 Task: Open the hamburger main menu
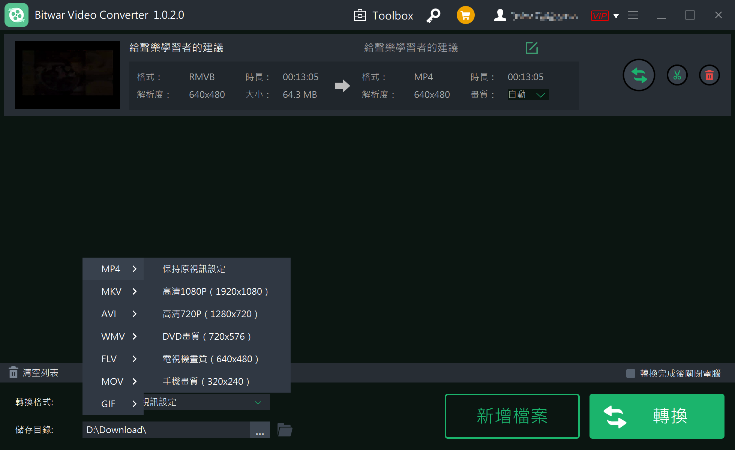pos(633,15)
